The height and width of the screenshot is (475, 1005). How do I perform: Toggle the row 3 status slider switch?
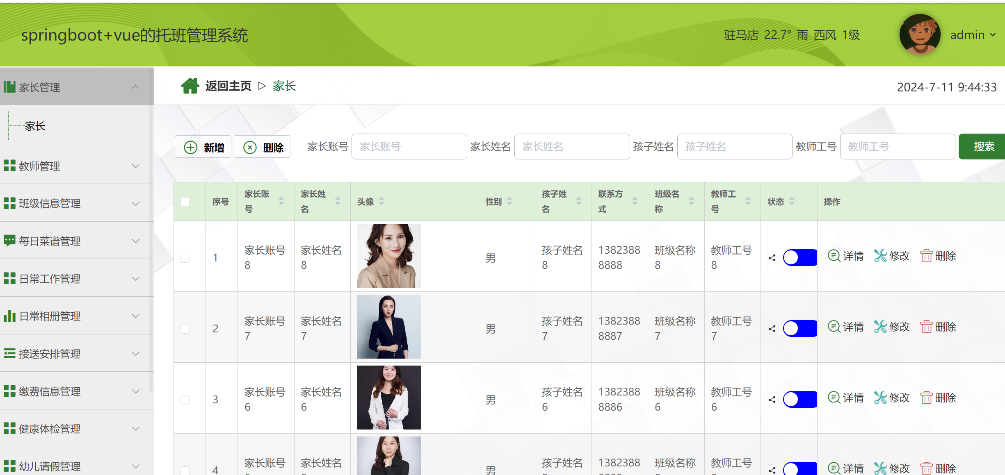click(799, 400)
